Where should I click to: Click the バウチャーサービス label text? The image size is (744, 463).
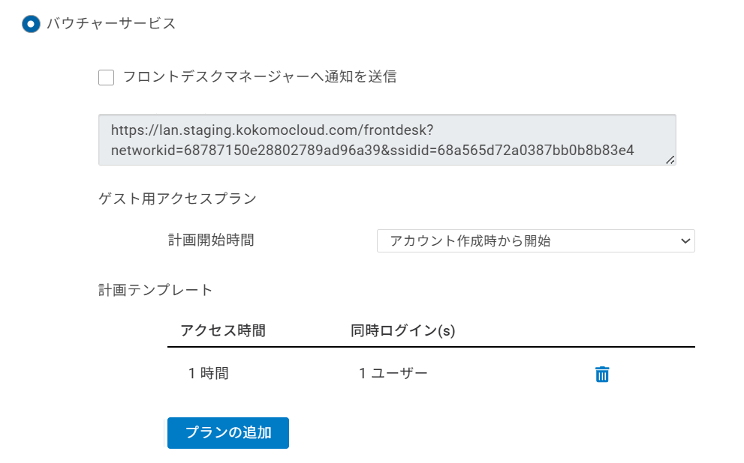111,23
